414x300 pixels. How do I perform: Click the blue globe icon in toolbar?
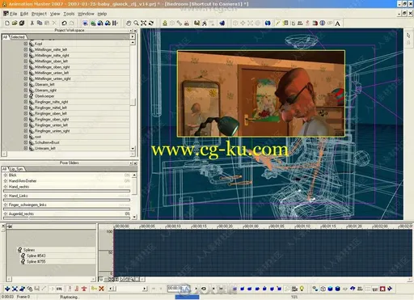tap(323, 23)
